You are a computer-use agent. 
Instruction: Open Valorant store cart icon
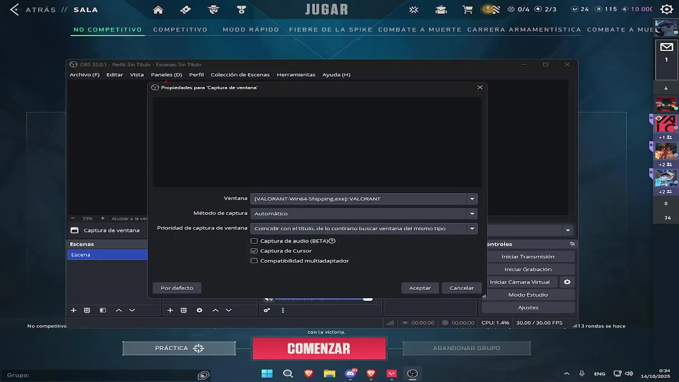pyautogui.click(x=467, y=10)
